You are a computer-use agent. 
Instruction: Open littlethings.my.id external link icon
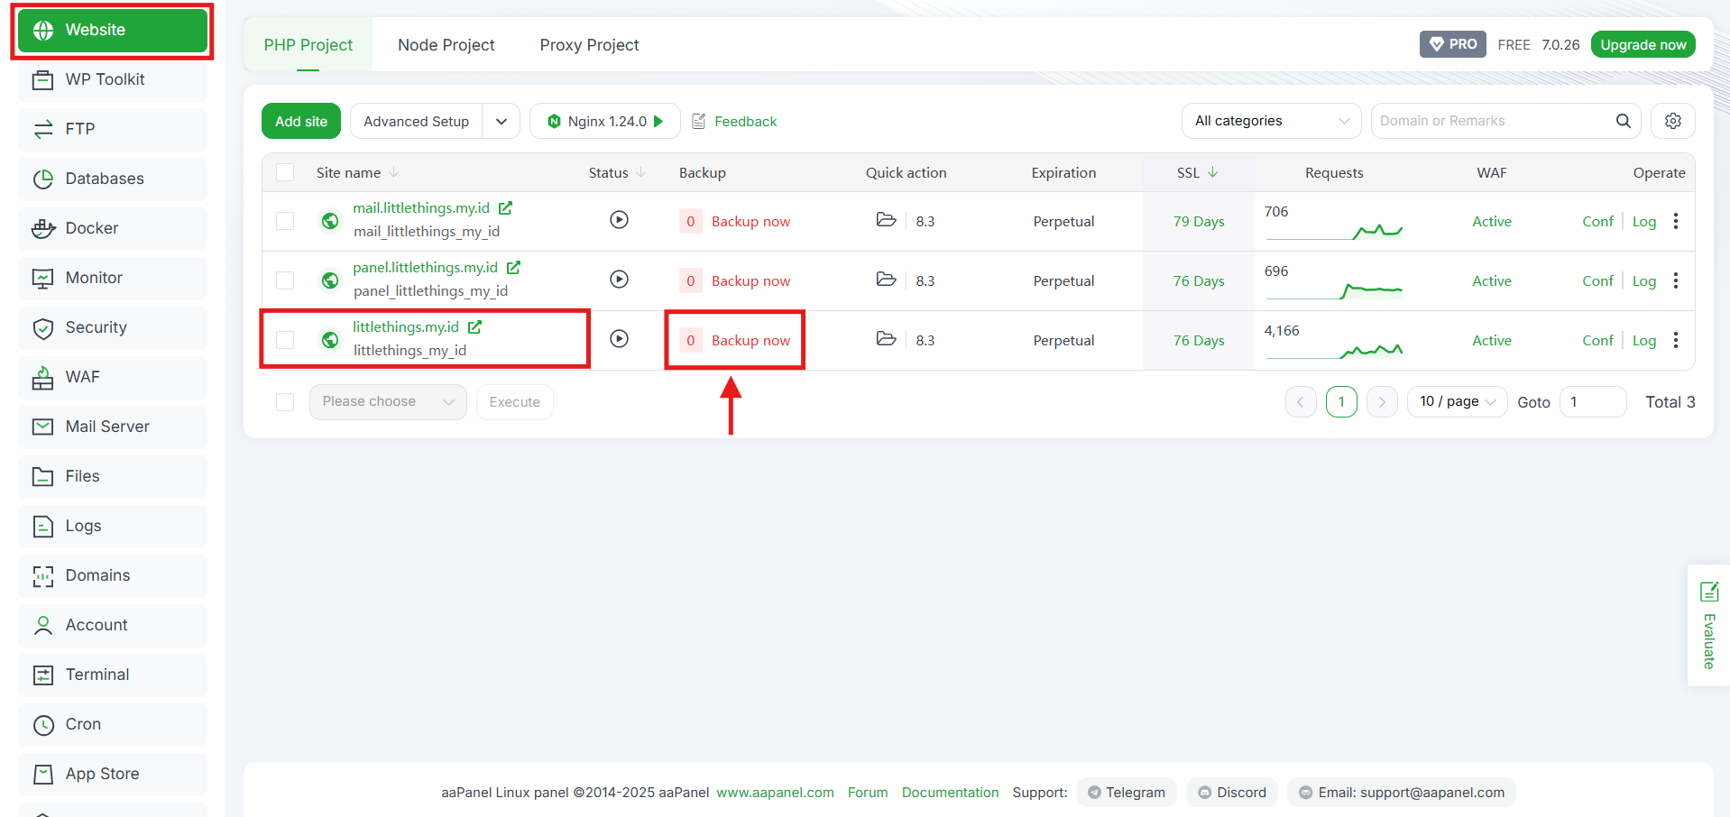coord(475,327)
